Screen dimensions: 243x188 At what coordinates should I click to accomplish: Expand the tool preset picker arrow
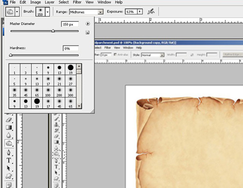(x=17, y=12)
